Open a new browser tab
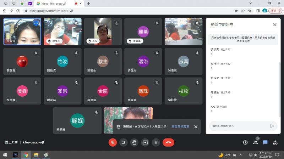The image size is (284, 159). pyautogui.click(x=88, y=4)
